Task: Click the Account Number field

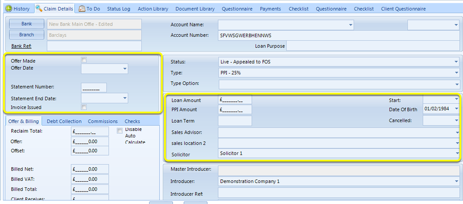Action: pos(338,35)
